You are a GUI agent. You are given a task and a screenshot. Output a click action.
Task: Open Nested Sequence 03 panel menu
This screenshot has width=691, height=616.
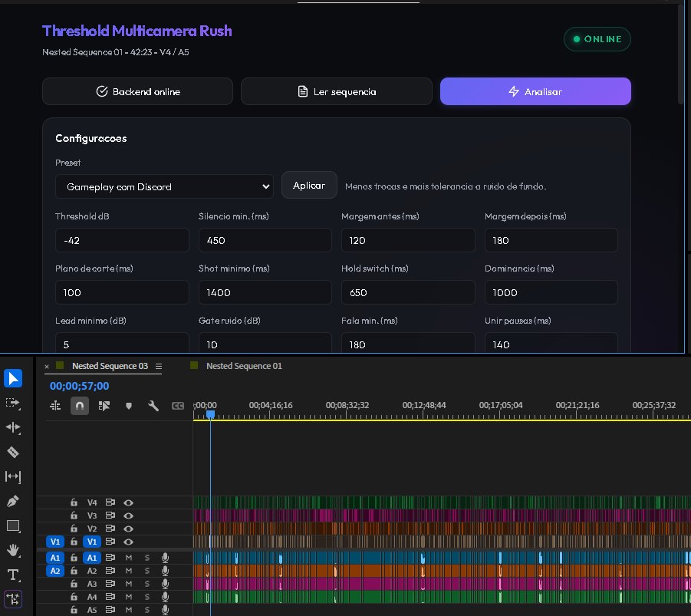pos(159,367)
